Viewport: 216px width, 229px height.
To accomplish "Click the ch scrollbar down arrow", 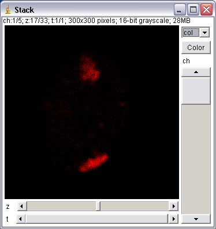I will 196,219.
